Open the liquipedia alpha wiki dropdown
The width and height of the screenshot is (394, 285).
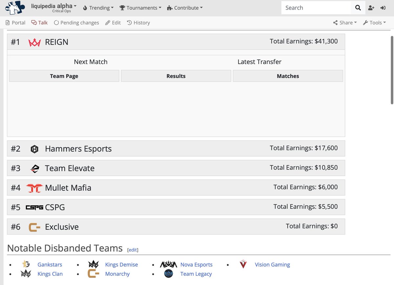(x=54, y=8)
